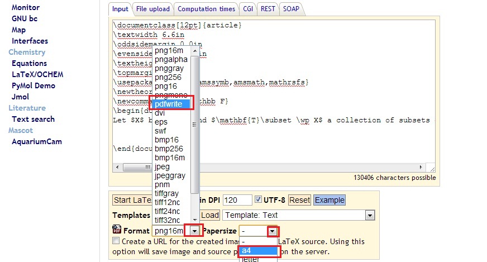
Task: Open the Format dropdown arrow
Action: tap(194, 230)
